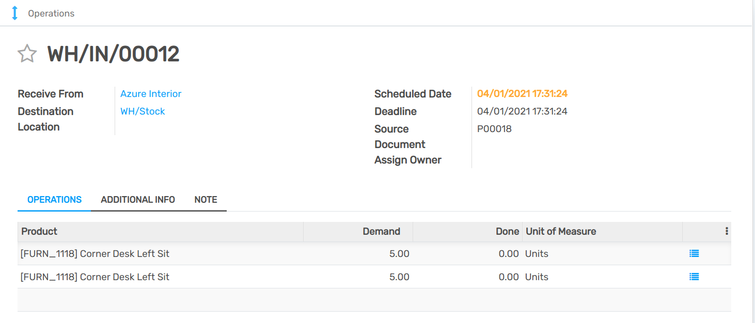Open optional columns menu in table header

point(727,232)
